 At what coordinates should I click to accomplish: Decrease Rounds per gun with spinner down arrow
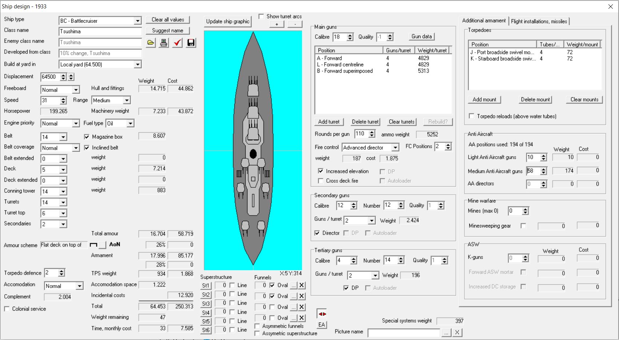tap(371, 136)
